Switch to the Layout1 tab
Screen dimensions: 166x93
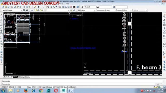click(x=21, y=77)
